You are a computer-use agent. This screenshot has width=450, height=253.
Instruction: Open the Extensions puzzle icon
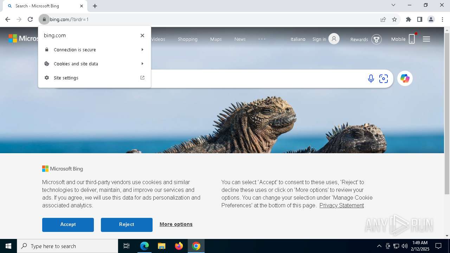[x=409, y=19]
